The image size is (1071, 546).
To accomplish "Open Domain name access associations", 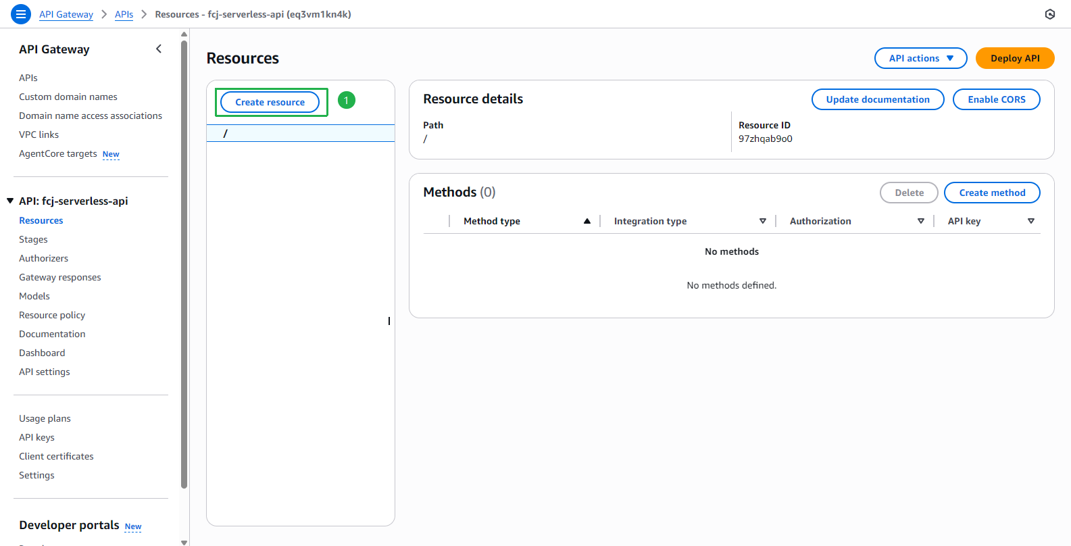I will coord(91,116).
